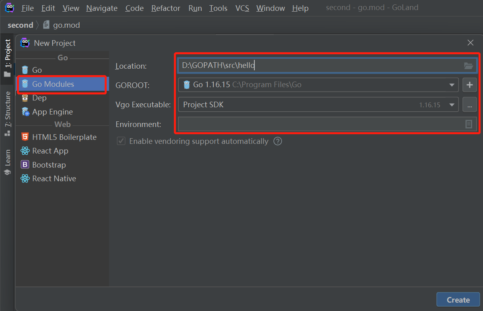Click the 'second' project breadcrumb

(x=21, y=25)
